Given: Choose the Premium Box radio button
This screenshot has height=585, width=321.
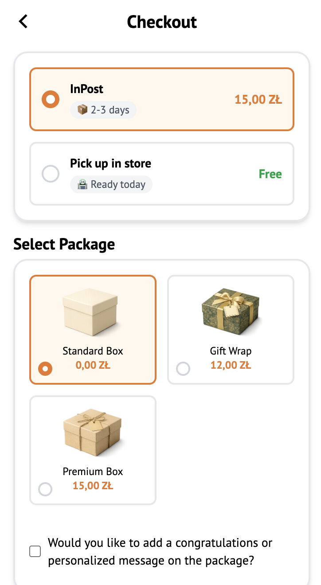Looking at the screenshot, I should (45, 489).
